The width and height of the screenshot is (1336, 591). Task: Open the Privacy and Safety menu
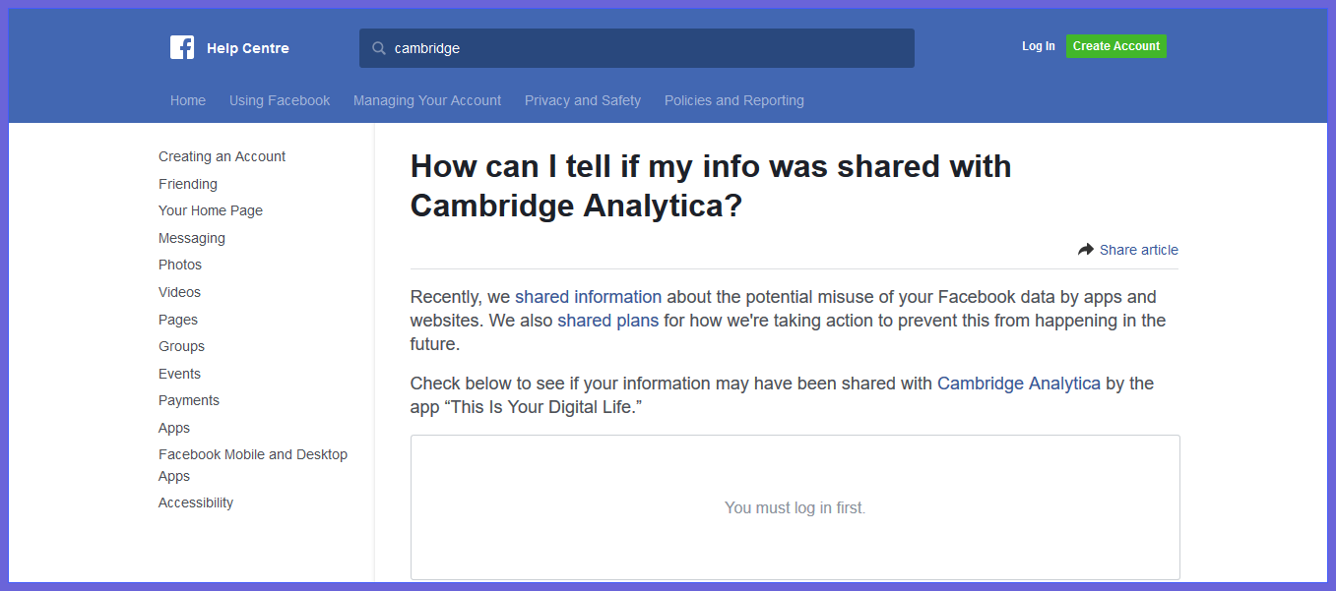583,100
